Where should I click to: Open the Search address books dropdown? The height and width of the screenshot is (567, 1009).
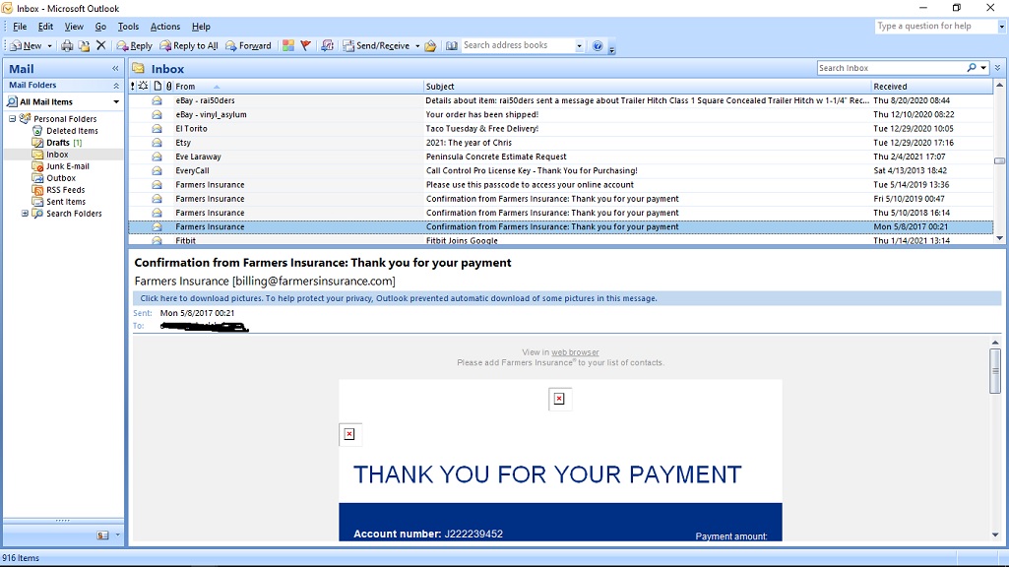579,45
